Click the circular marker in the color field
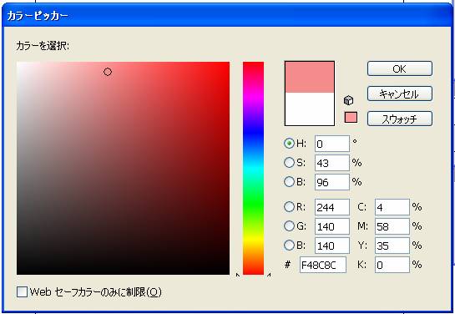Screen dimensions: 455x314 coord(108,72)
